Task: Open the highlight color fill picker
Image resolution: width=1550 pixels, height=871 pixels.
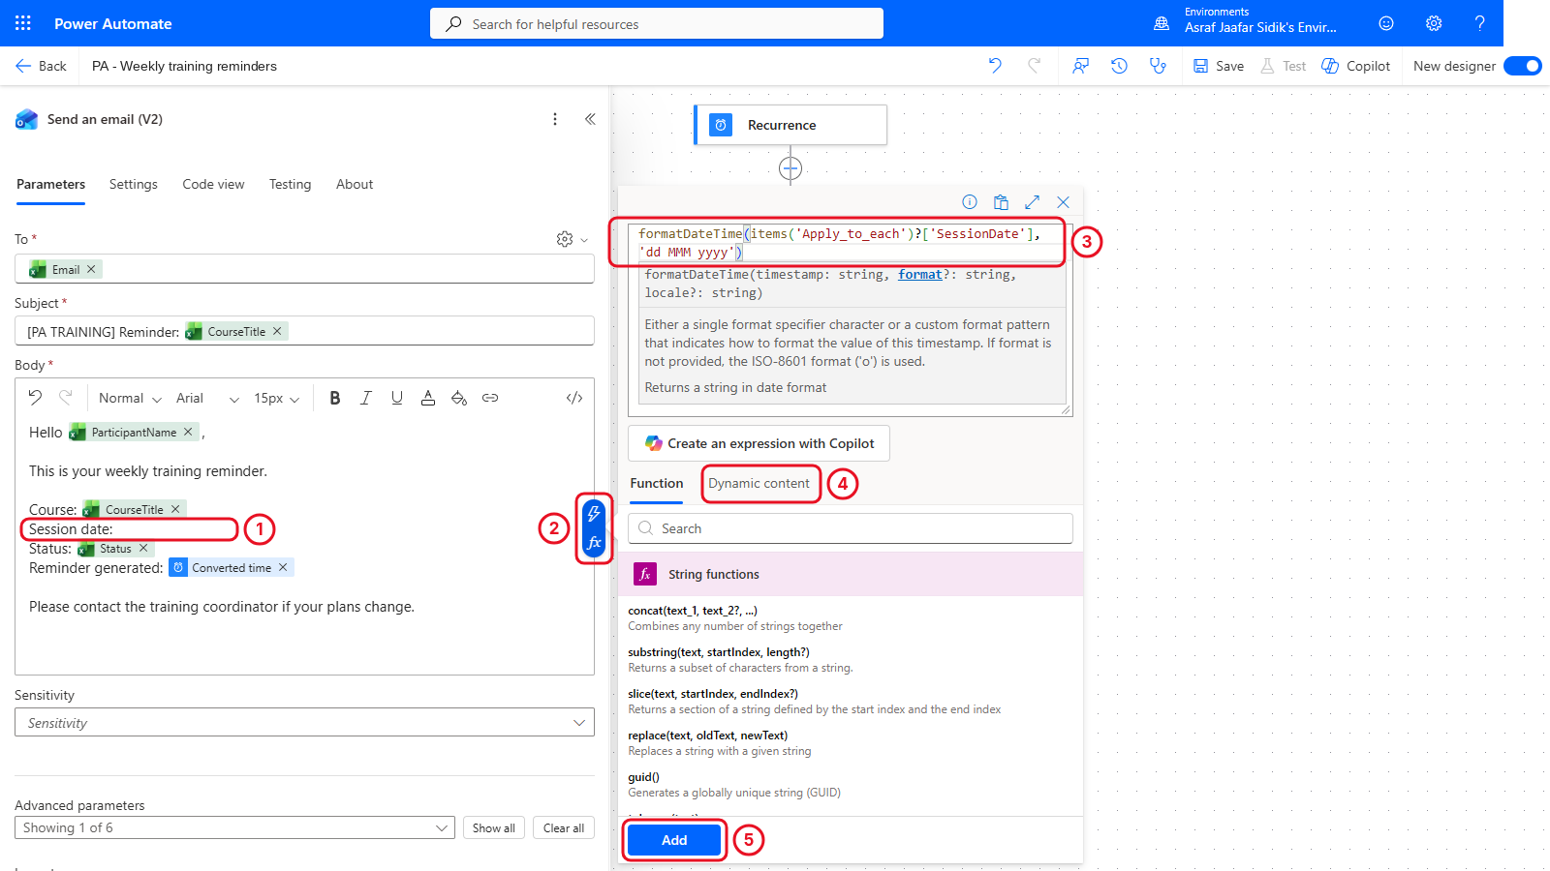Action: pos(459,398)
